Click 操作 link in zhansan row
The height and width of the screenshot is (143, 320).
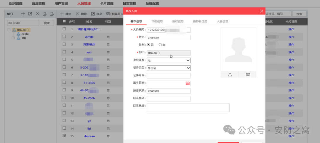click(x=291, y=136)
